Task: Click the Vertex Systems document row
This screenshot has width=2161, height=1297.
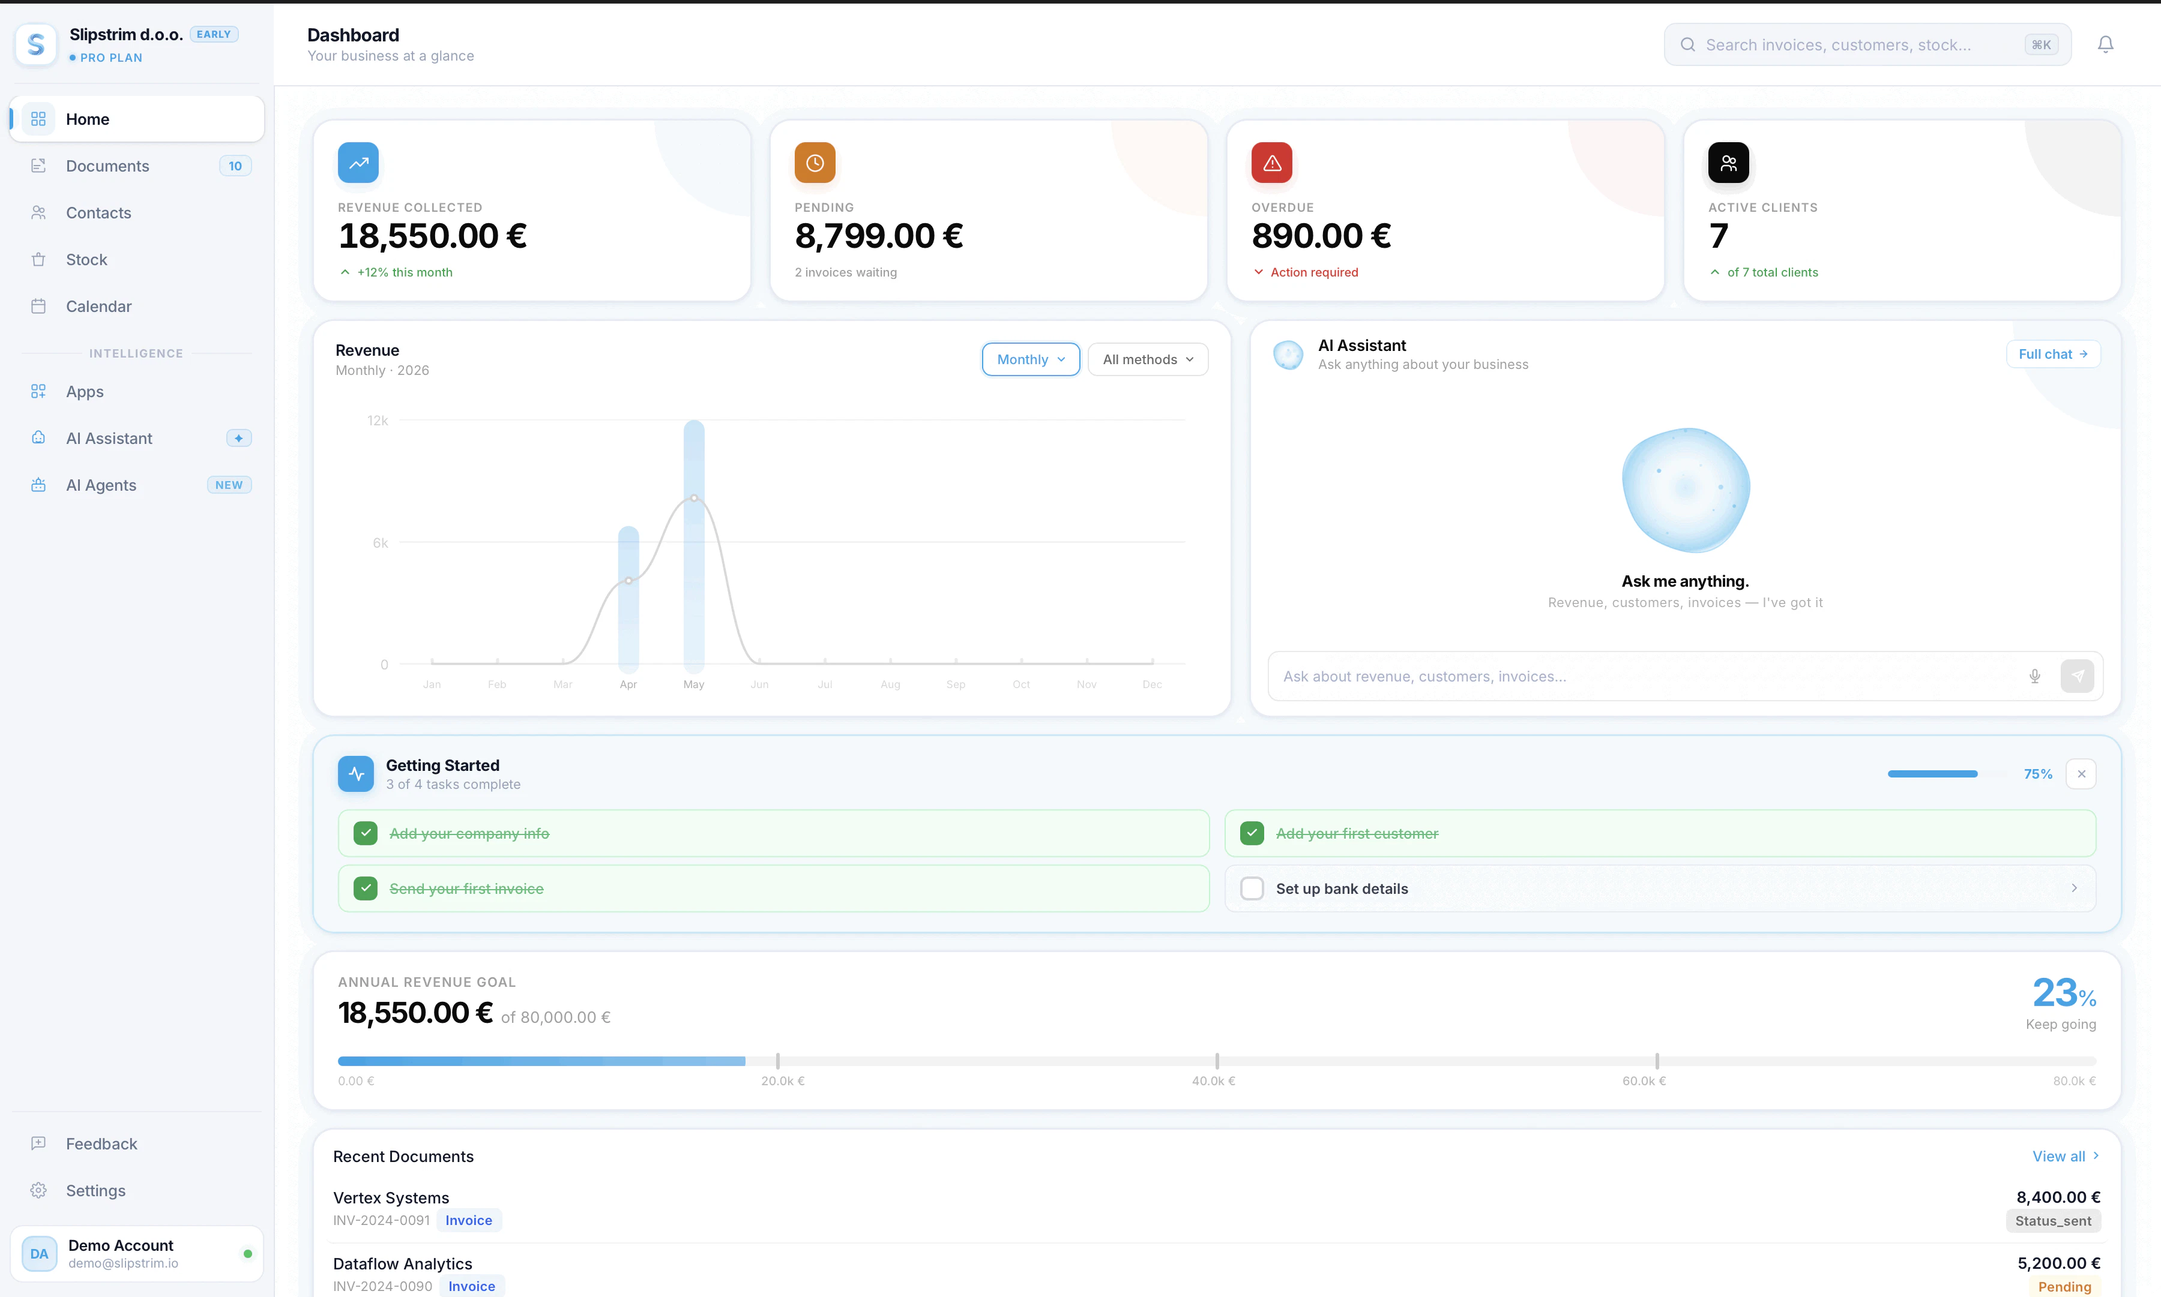Action: (x=1217, y=1209)
